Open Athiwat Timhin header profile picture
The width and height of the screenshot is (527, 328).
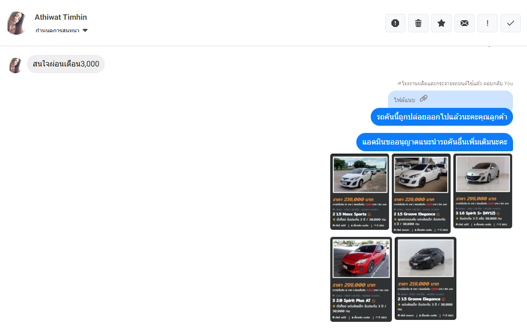(16, 23)
